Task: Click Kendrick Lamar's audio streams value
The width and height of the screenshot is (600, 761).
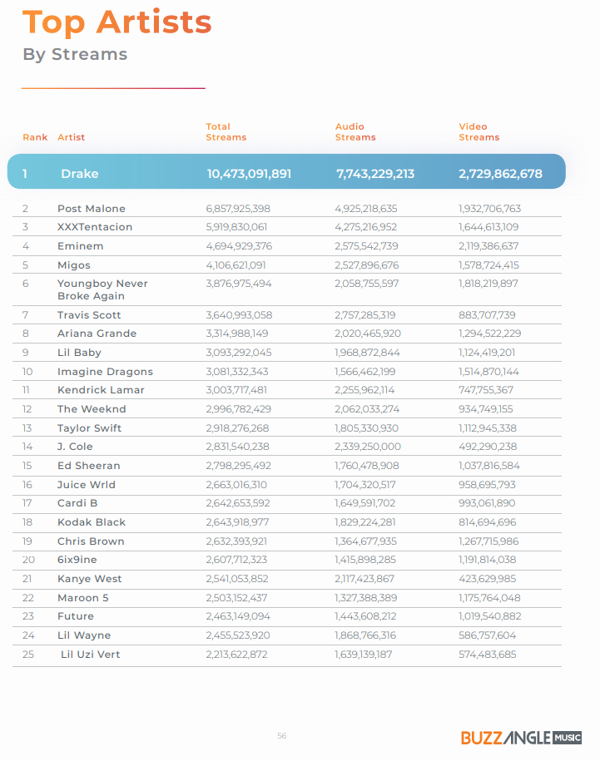Action: pyautogui.click(x=364, y=390)
